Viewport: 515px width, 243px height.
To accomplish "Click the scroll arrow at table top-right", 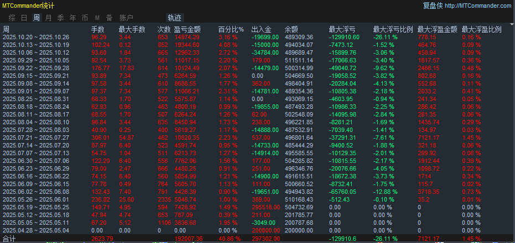I will (512, 24).
